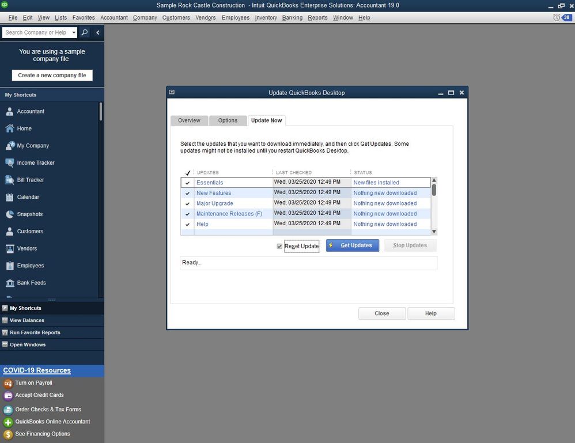Close the Update QuickBooks dialog via Close
Image resolution: width=575 pixels, height=443 pixels.
click(x=382, y=313)
